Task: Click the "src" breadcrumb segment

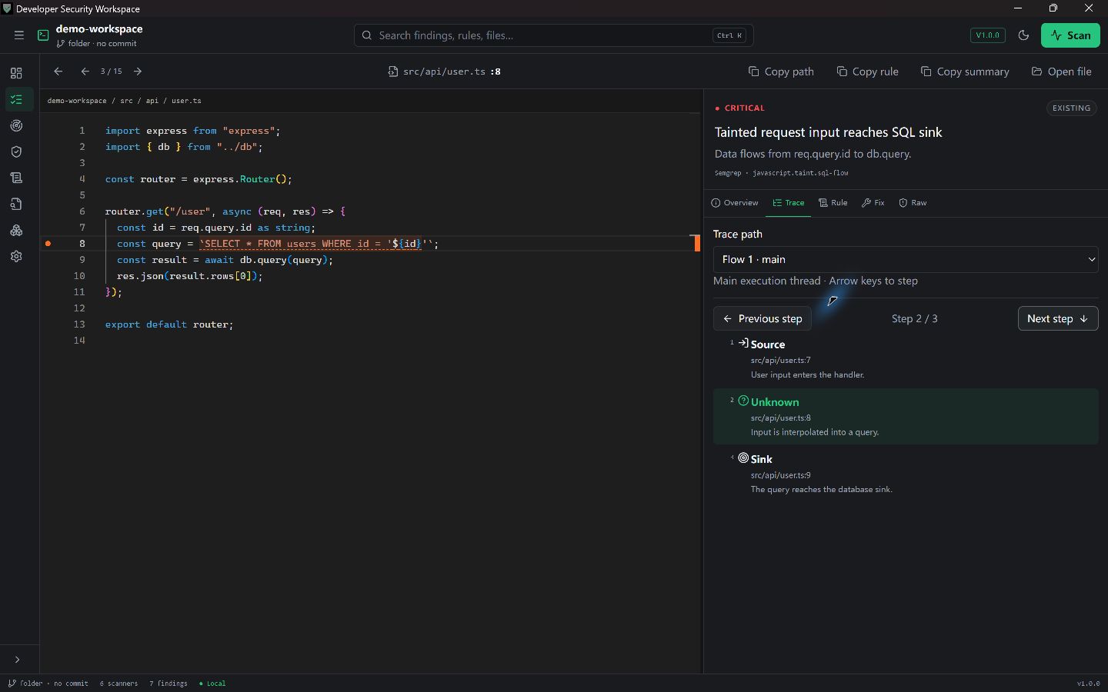Action: click(x=126, y=101)
